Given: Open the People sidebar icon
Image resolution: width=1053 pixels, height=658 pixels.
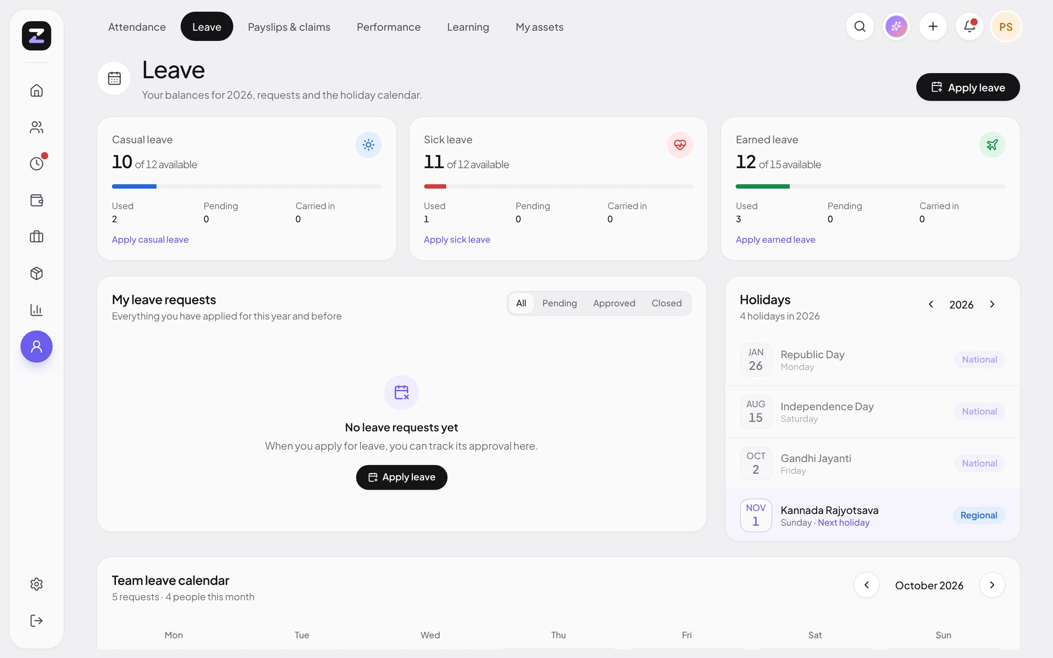Looking at the screenshot, I should (36, 127).
